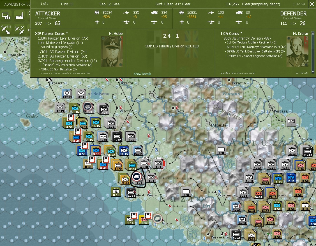This screenshot has height=246, width=316.
Task: Select the 15=15 light blue counter
Action: 138,151
